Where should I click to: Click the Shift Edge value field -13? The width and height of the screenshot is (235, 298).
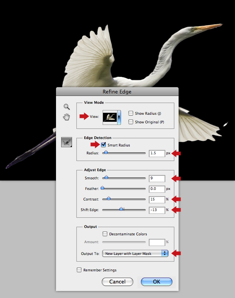click(157, 210)
